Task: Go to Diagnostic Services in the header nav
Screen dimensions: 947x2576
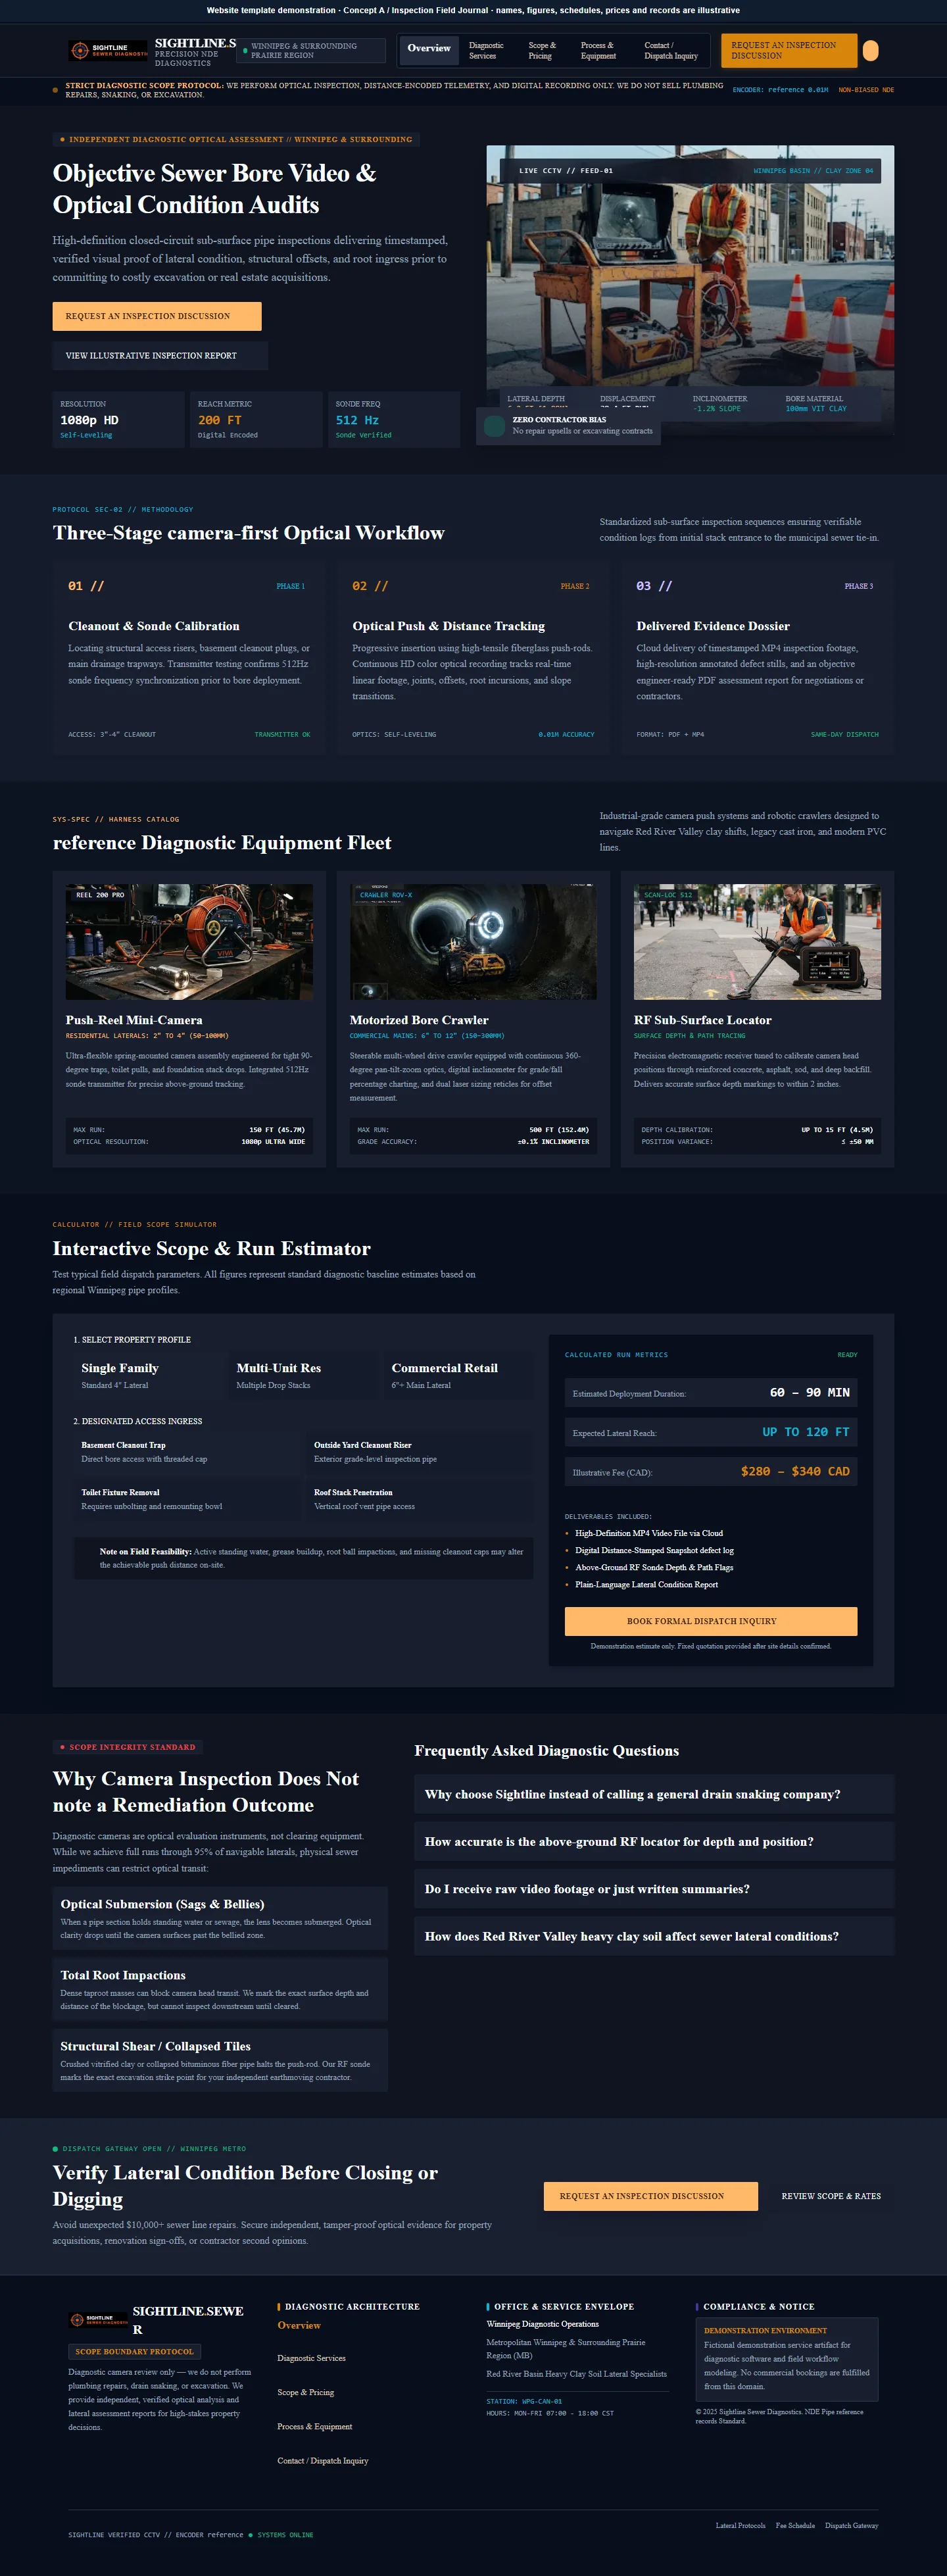Action: coord(486,50)
